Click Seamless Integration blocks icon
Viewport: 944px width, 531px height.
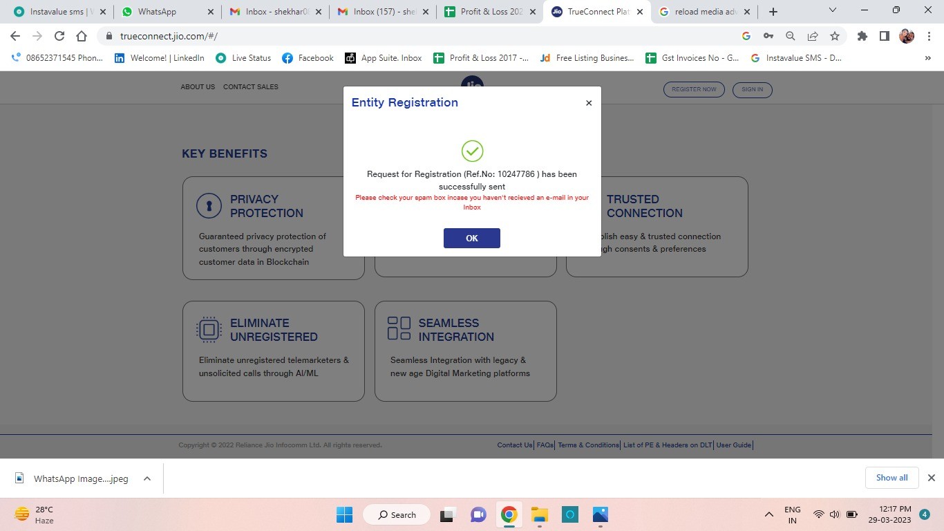point(399,328)
